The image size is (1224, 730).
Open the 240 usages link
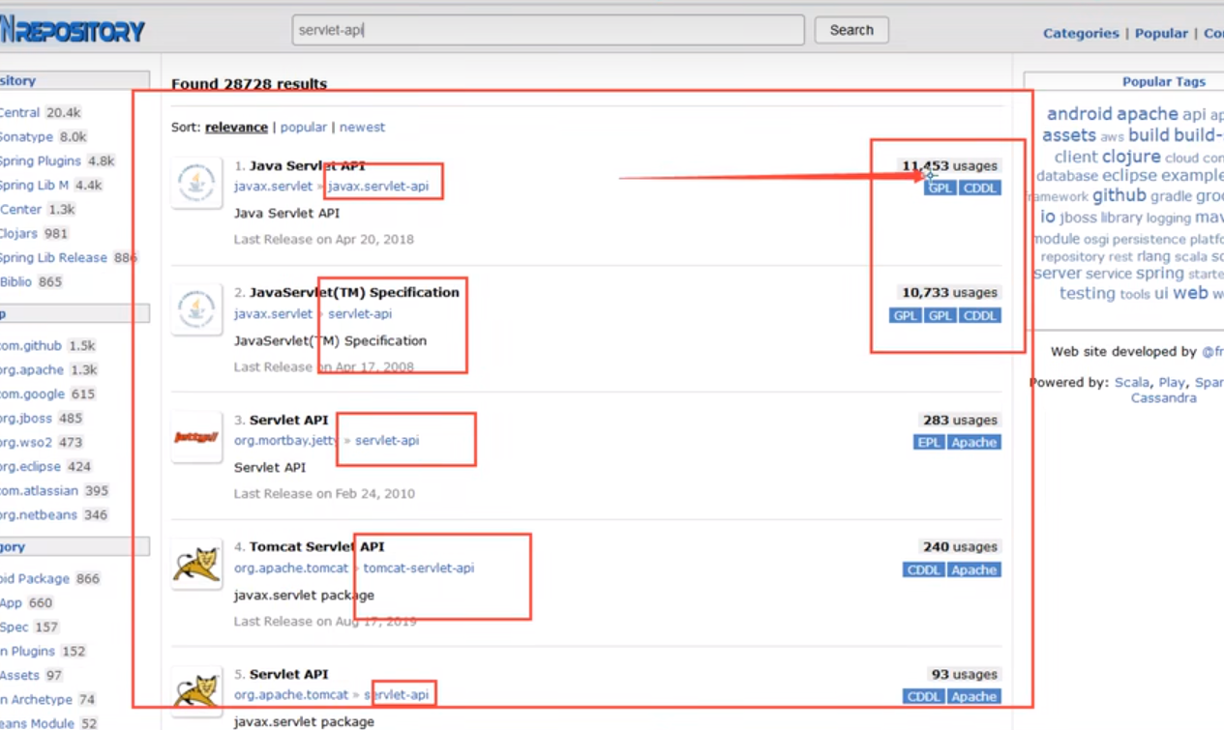(960, 546)
